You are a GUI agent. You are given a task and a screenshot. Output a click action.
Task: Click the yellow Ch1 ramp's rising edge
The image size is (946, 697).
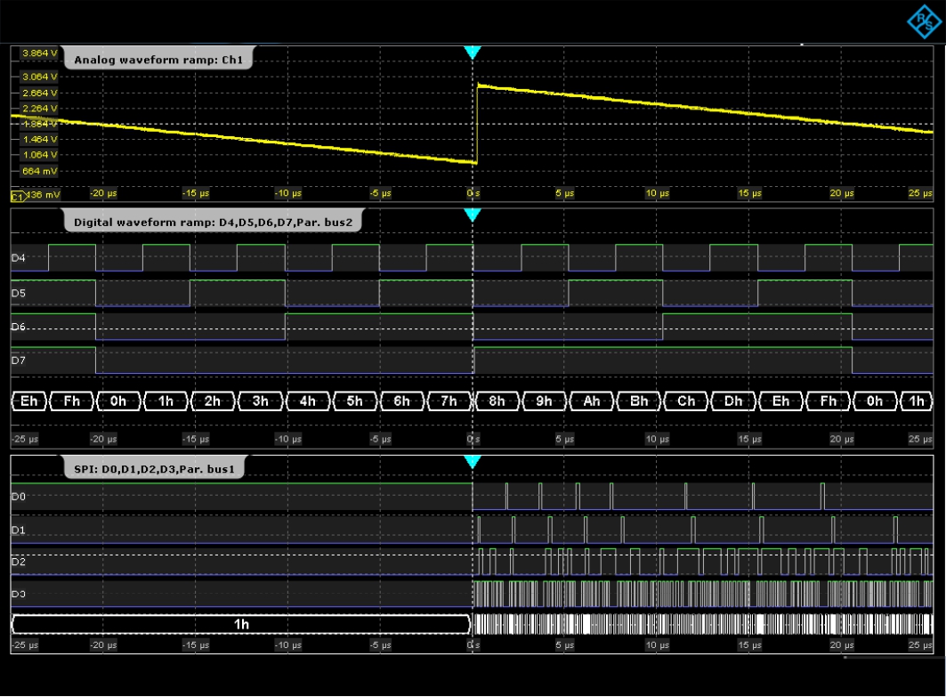477,124
